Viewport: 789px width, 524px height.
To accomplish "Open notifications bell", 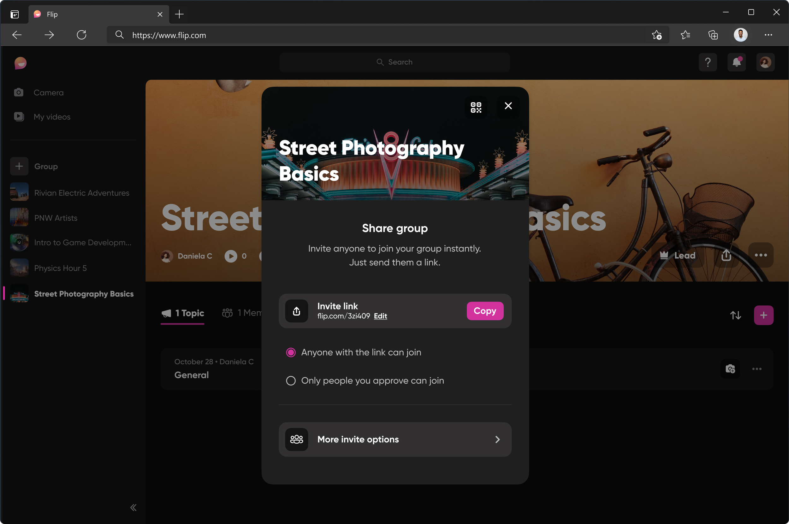I will (736, 62).
